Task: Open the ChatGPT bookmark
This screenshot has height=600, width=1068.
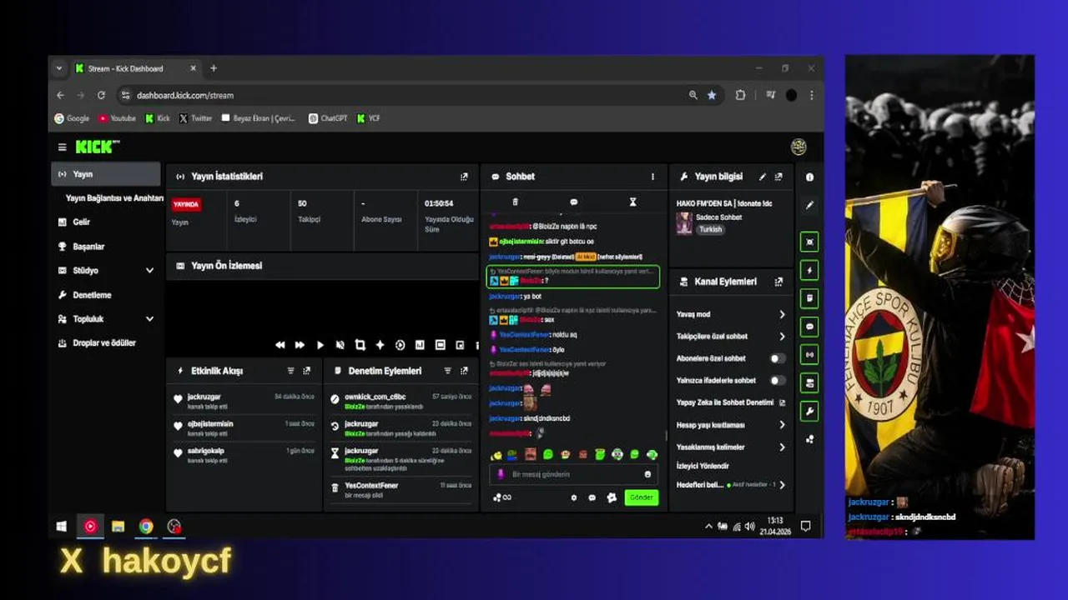Action: 327,118
